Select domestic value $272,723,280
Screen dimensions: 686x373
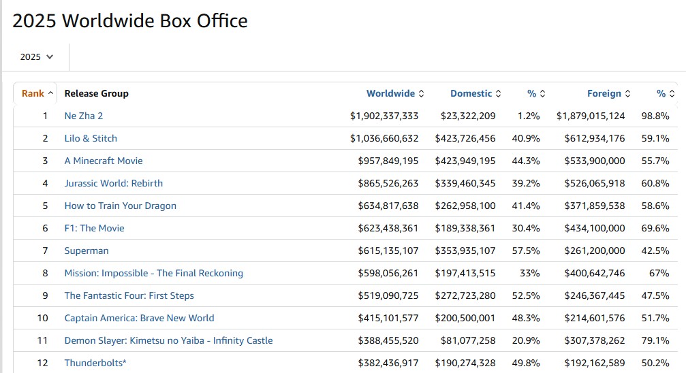coord(465,295)
